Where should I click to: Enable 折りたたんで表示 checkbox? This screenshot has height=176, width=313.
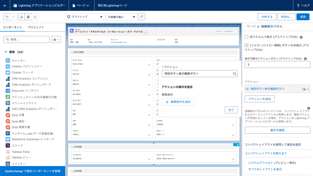click(x=247, y=37)
